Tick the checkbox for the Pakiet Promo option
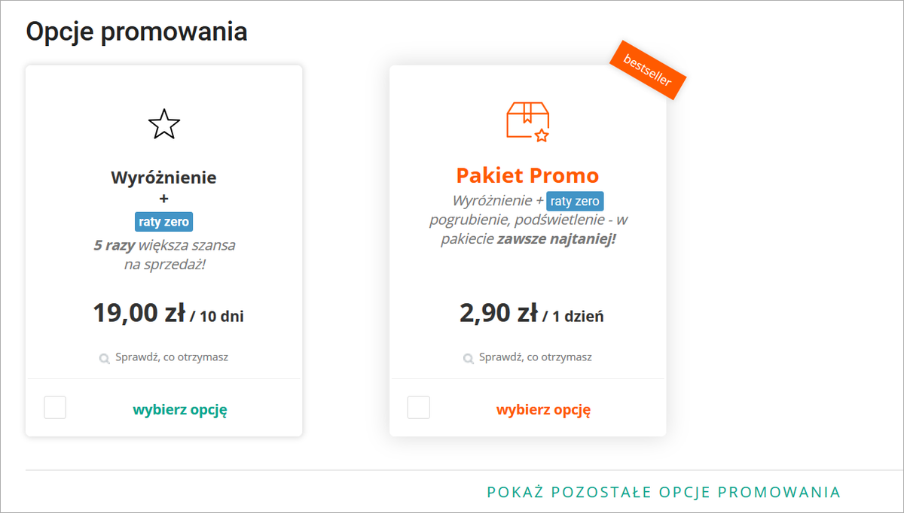 tap(419, 408)
